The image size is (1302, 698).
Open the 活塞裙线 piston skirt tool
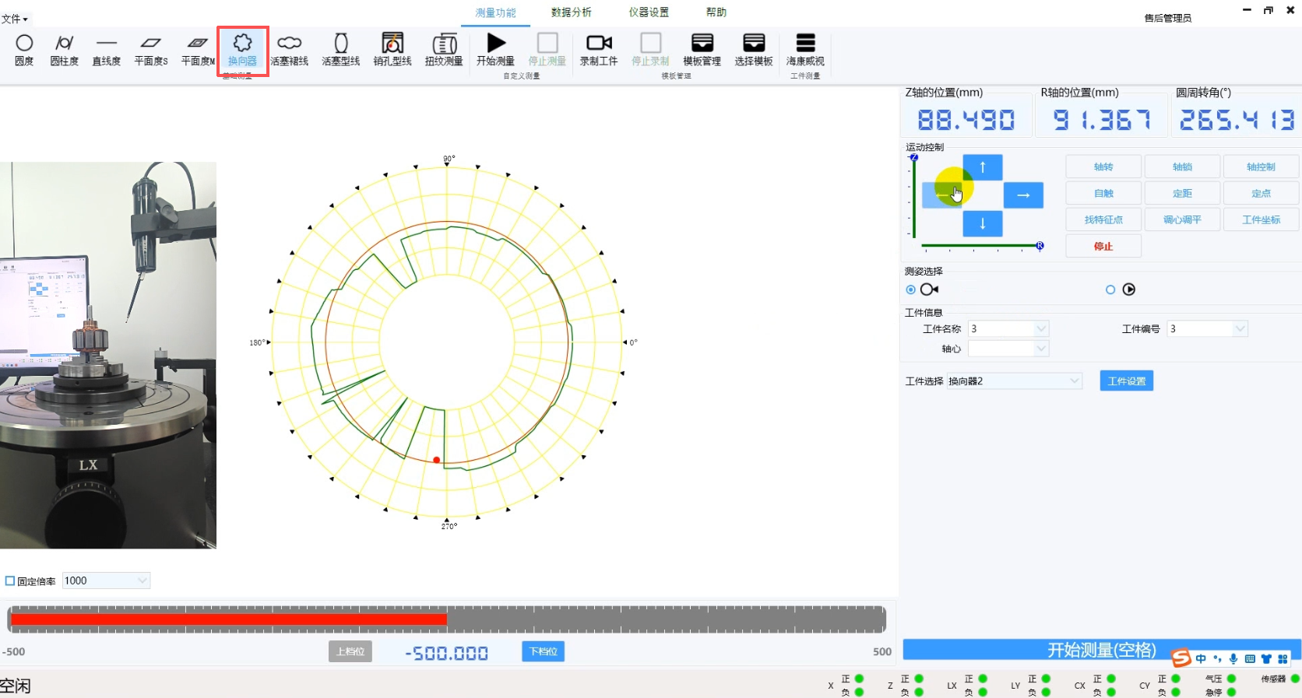point(290,50)
